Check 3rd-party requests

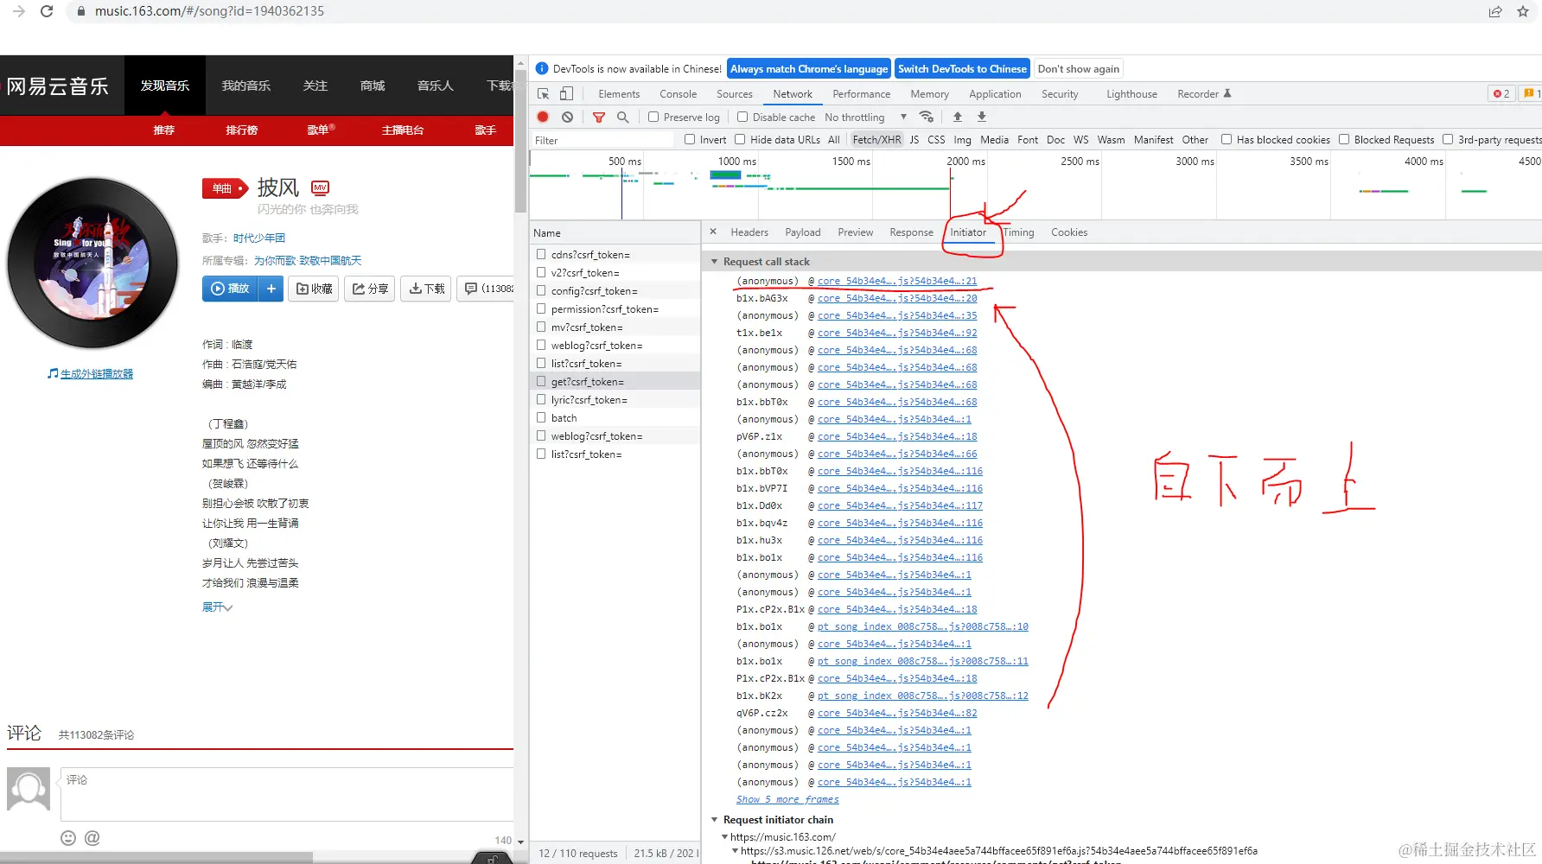click(1448, 139)
